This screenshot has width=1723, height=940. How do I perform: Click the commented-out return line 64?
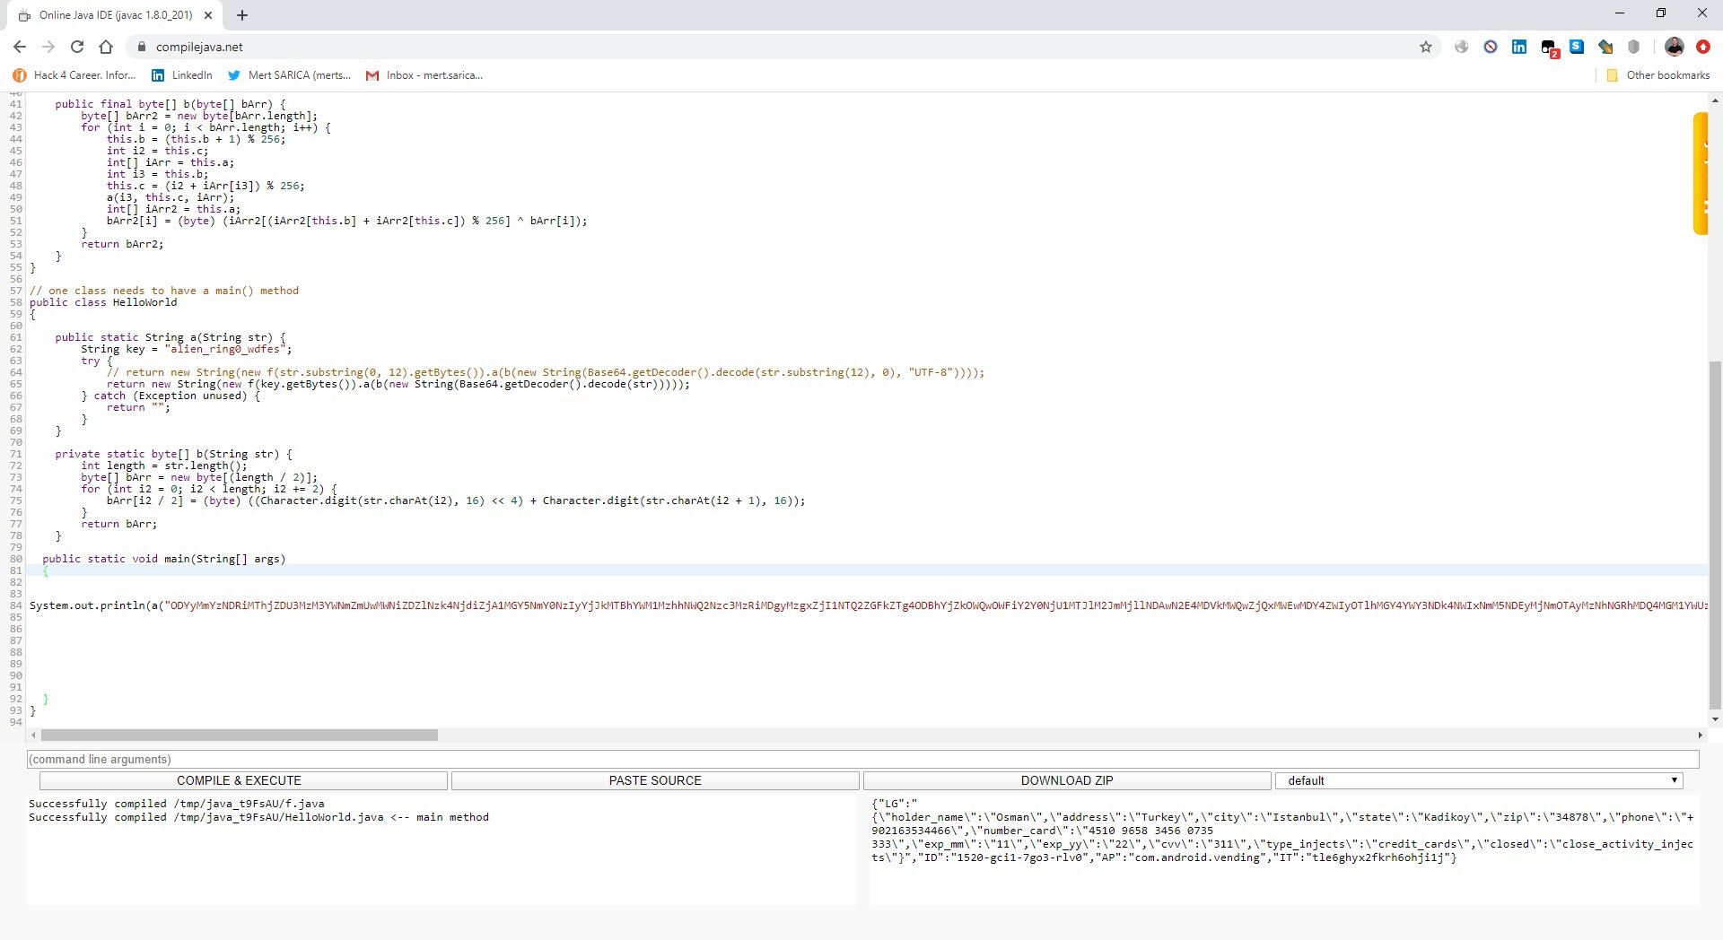[546, 372]
